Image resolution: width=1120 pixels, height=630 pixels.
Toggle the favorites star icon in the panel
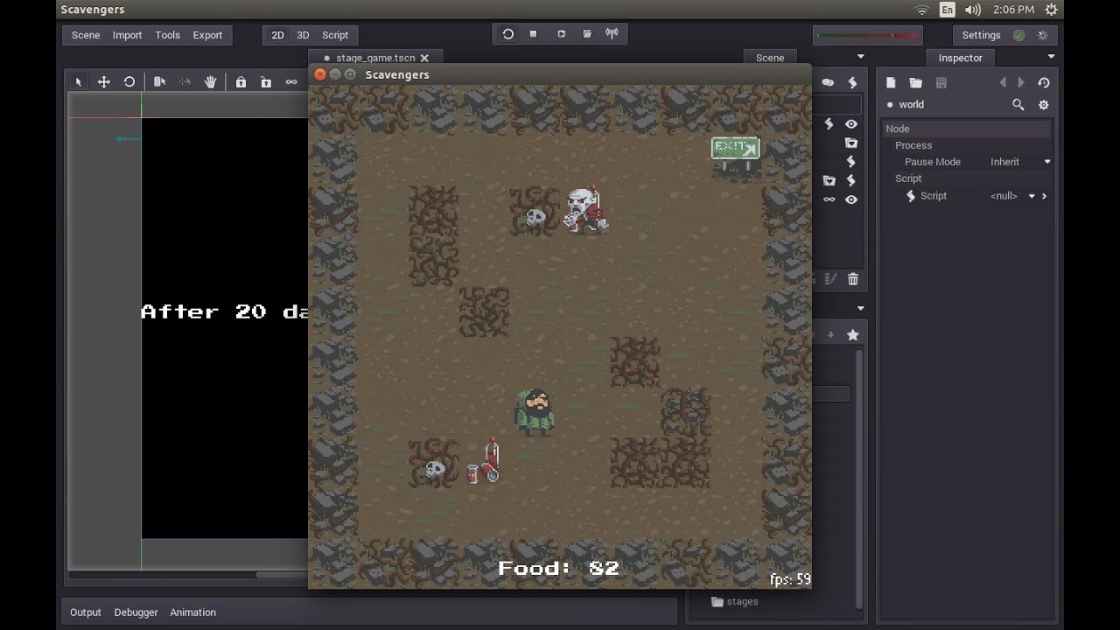tap(853, 334)
